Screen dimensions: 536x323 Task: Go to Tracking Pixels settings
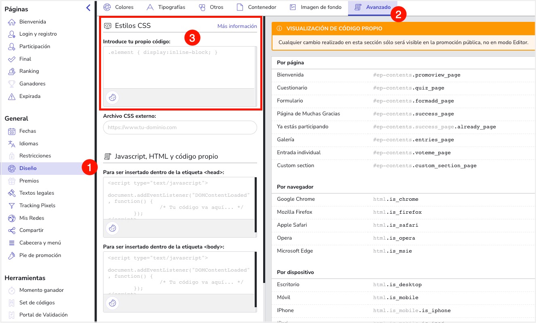[37, 206]
